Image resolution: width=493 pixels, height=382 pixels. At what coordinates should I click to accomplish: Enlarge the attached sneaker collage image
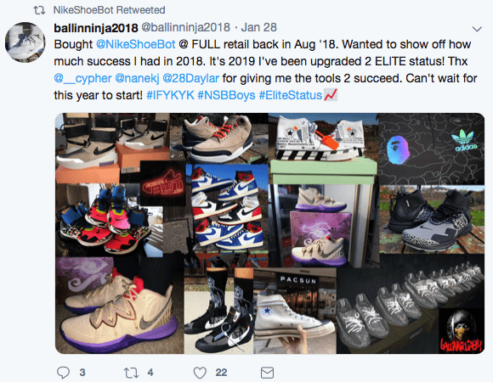(269, 233)
